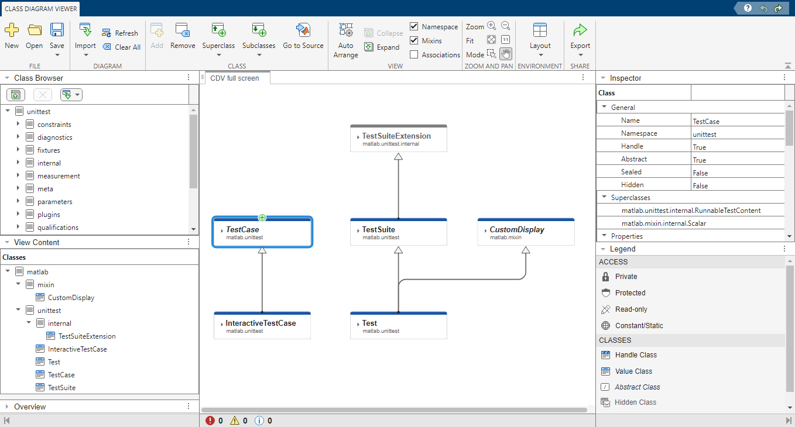Click the New diagram icon

(12, 30)
